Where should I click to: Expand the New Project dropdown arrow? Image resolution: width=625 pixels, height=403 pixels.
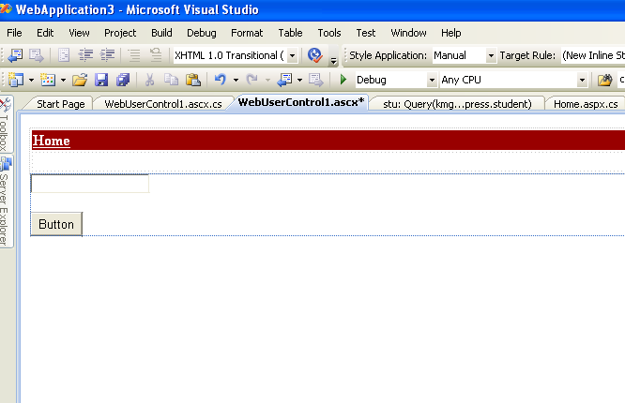click(31, 80)
